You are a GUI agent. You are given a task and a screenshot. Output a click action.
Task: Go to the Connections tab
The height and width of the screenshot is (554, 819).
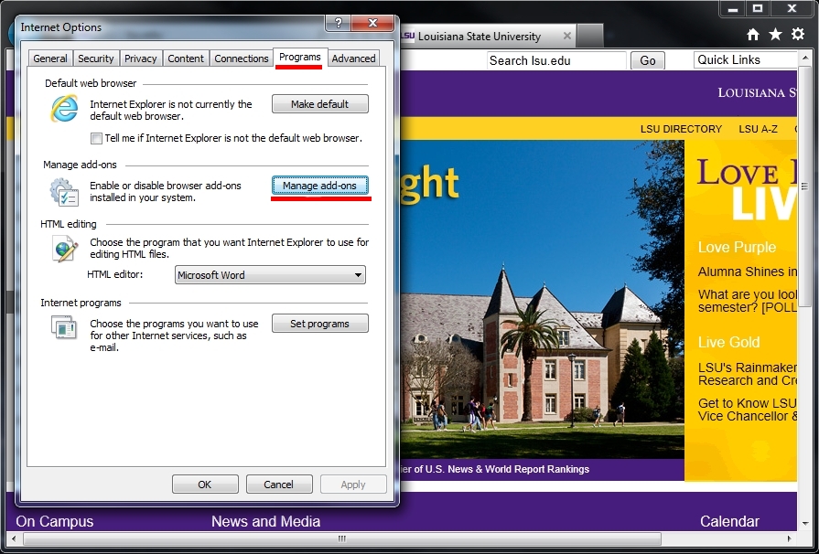tap(242, 59)
